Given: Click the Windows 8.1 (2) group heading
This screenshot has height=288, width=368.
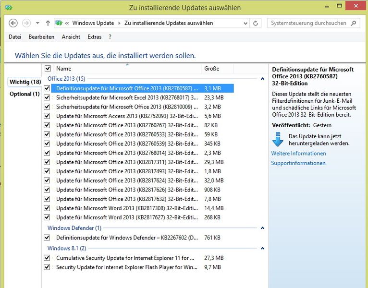Looking at the screenshot, I should tap(67, 248).
